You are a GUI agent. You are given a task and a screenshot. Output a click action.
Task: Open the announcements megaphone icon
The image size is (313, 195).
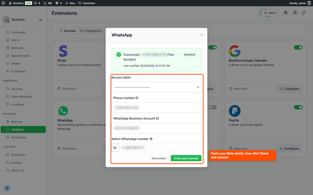pos(304,13)
